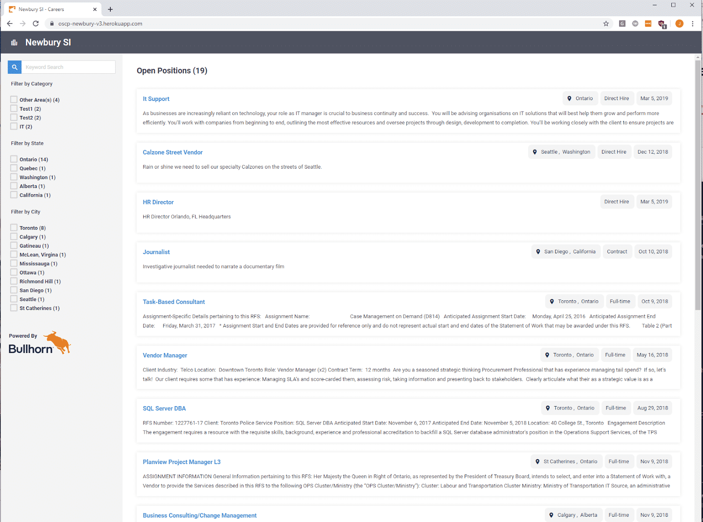Click the orange user profile avatar

coord(679,24)
